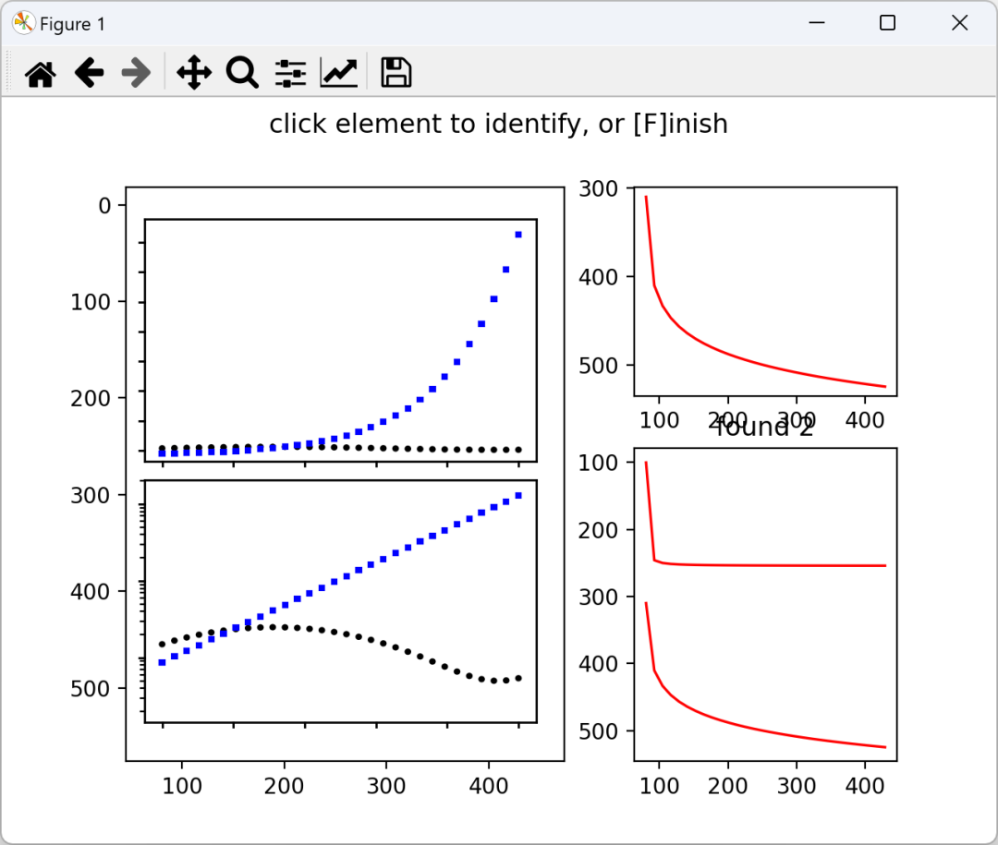Go forward to the next view

coord(136,73)
